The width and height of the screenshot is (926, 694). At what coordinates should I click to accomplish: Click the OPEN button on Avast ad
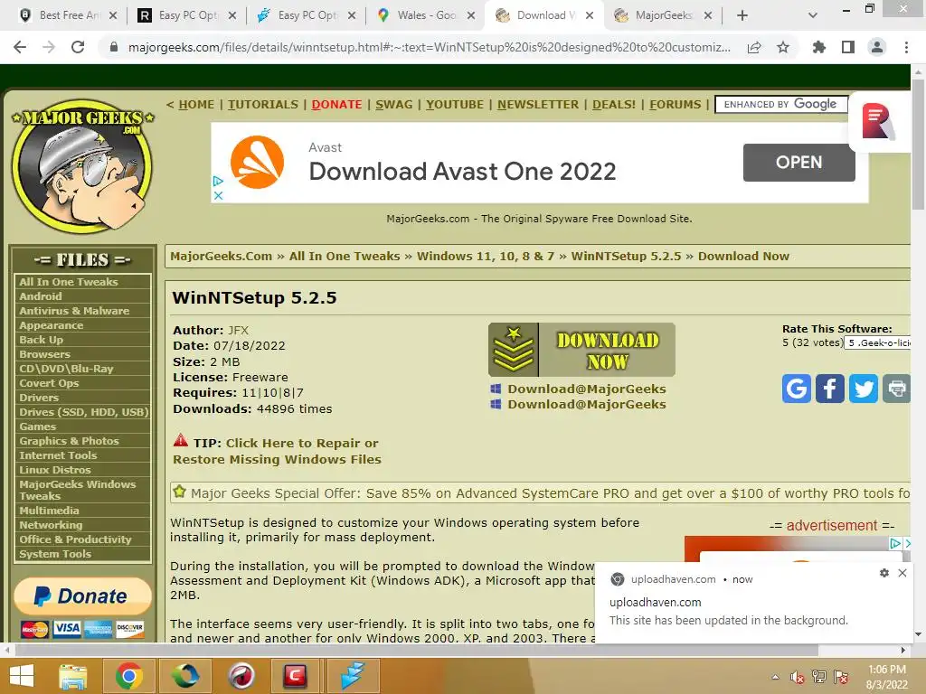tap(798, 163)
